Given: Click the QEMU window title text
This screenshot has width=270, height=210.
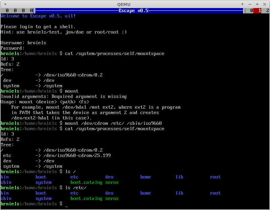Looking at the screenshot, I should (x=124, y=4).
